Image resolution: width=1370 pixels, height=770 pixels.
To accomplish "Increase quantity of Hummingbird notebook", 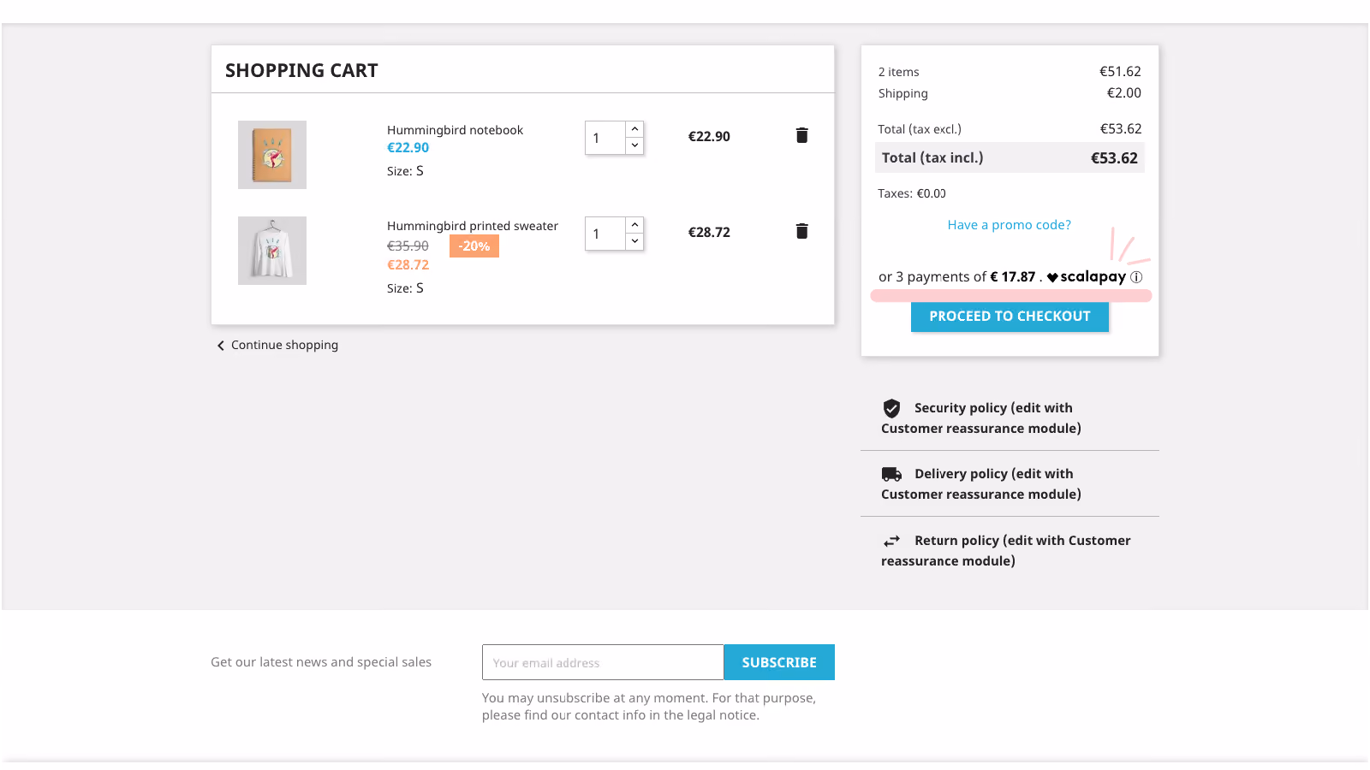I will (634, 129).
